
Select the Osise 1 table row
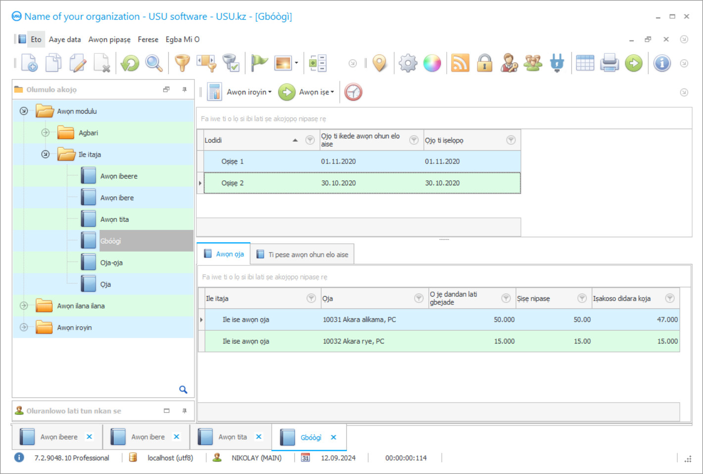(x=233, y=162)
